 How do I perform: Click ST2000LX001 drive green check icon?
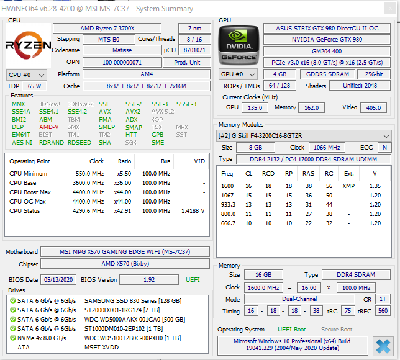pyautogui.click(x=13, y=310)
